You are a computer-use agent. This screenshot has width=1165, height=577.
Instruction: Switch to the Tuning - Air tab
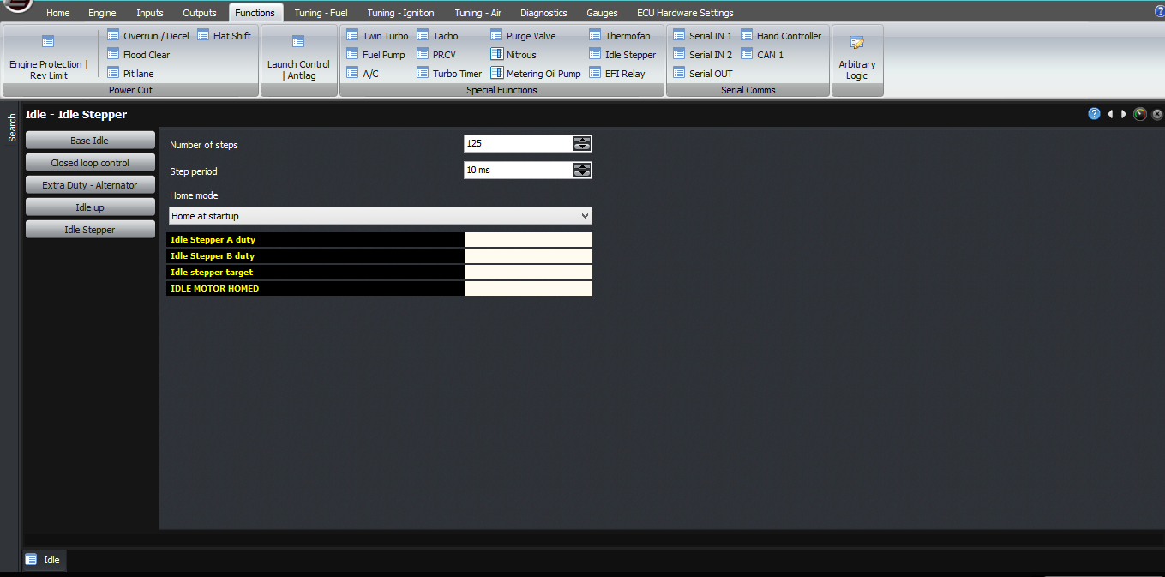tap(478, 13)
